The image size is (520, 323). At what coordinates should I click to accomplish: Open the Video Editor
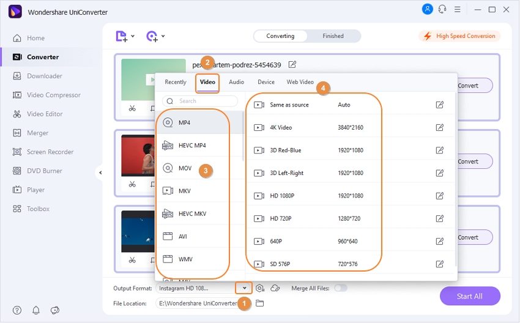[x=37, y=114]
